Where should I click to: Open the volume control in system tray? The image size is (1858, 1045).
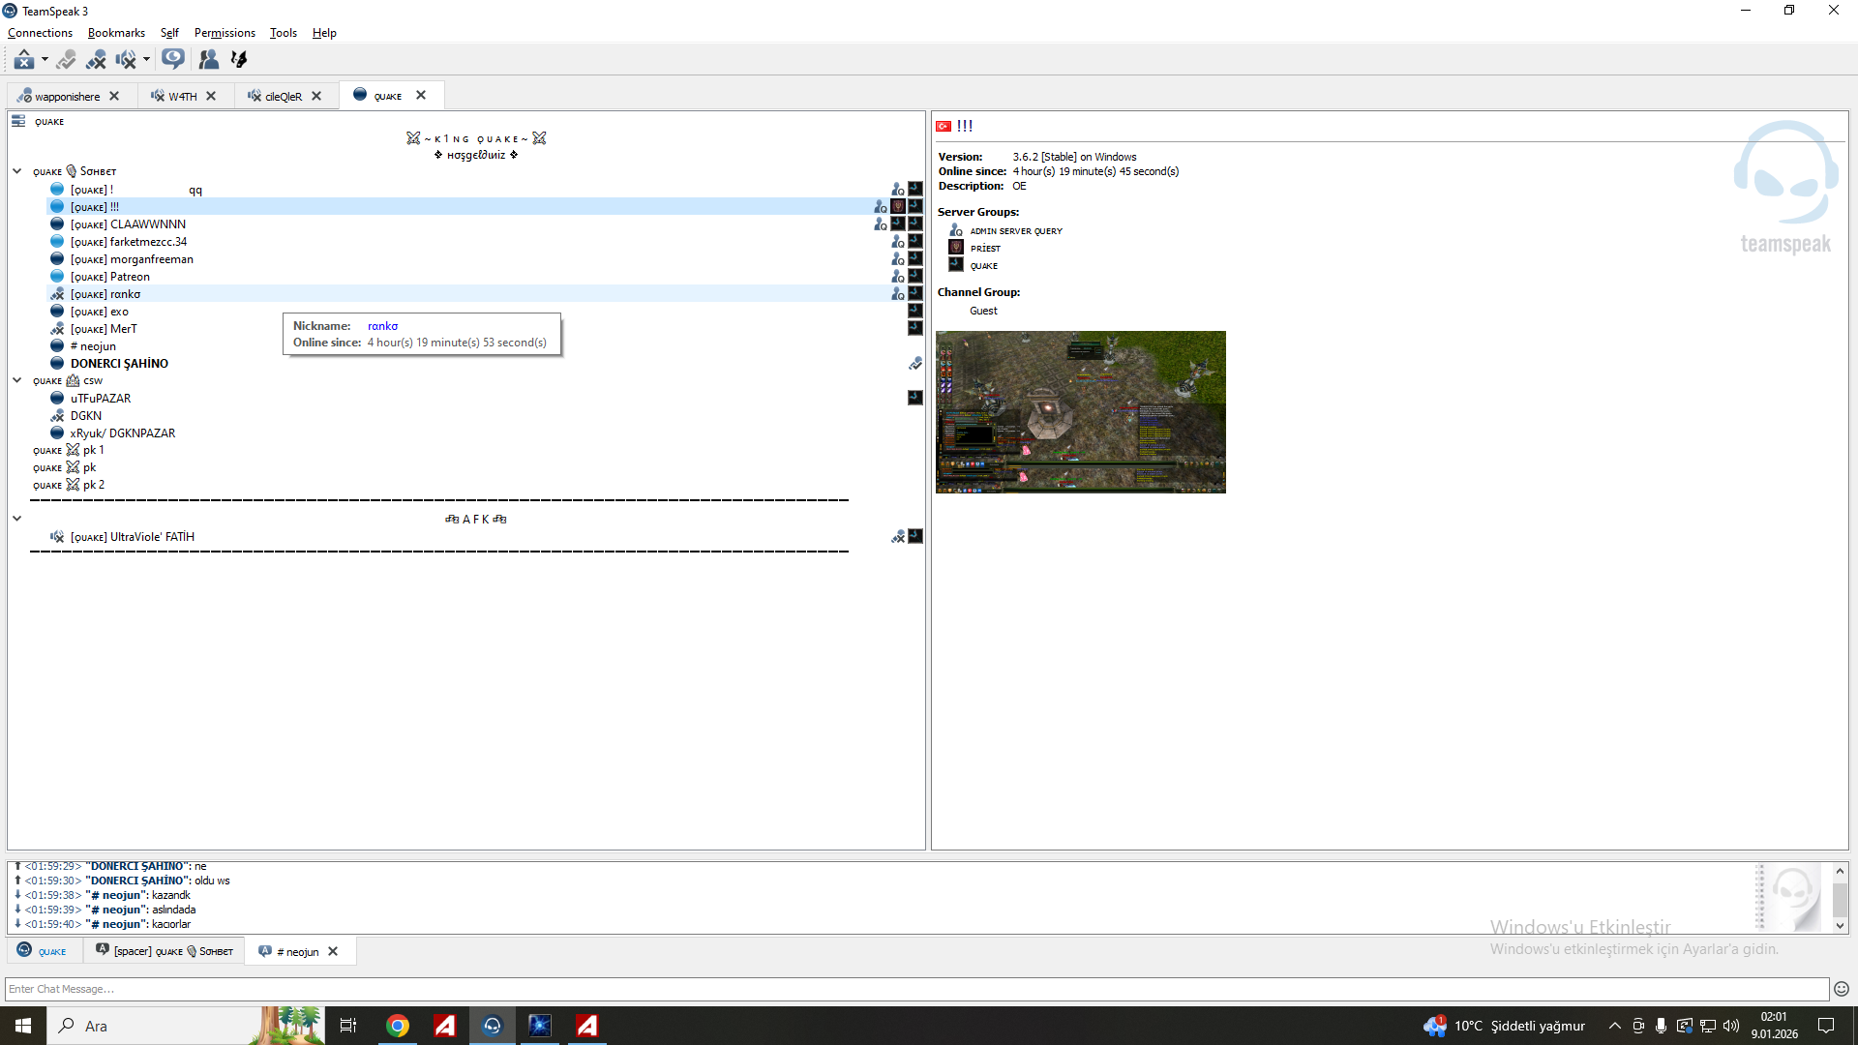tap(1731, 1026)
